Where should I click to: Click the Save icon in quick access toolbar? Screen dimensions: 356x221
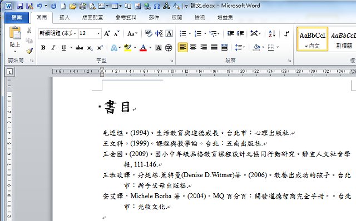point(20,6)
